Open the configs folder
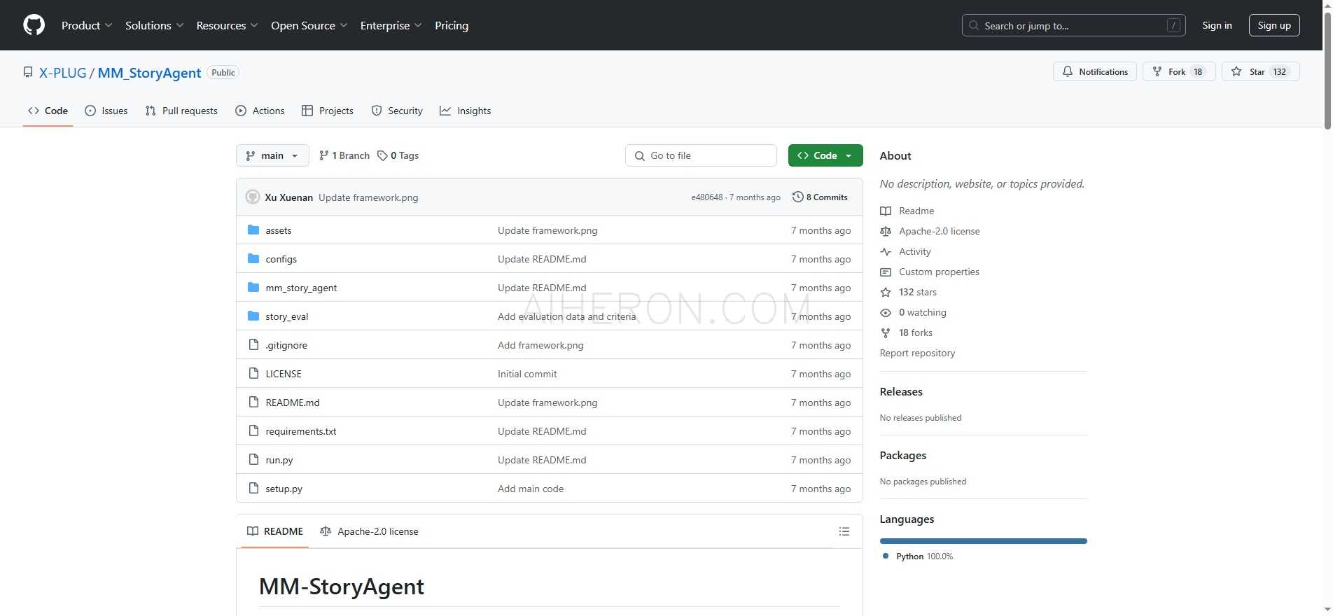This screenshot has width=1333, height=616. coord(281,259)
